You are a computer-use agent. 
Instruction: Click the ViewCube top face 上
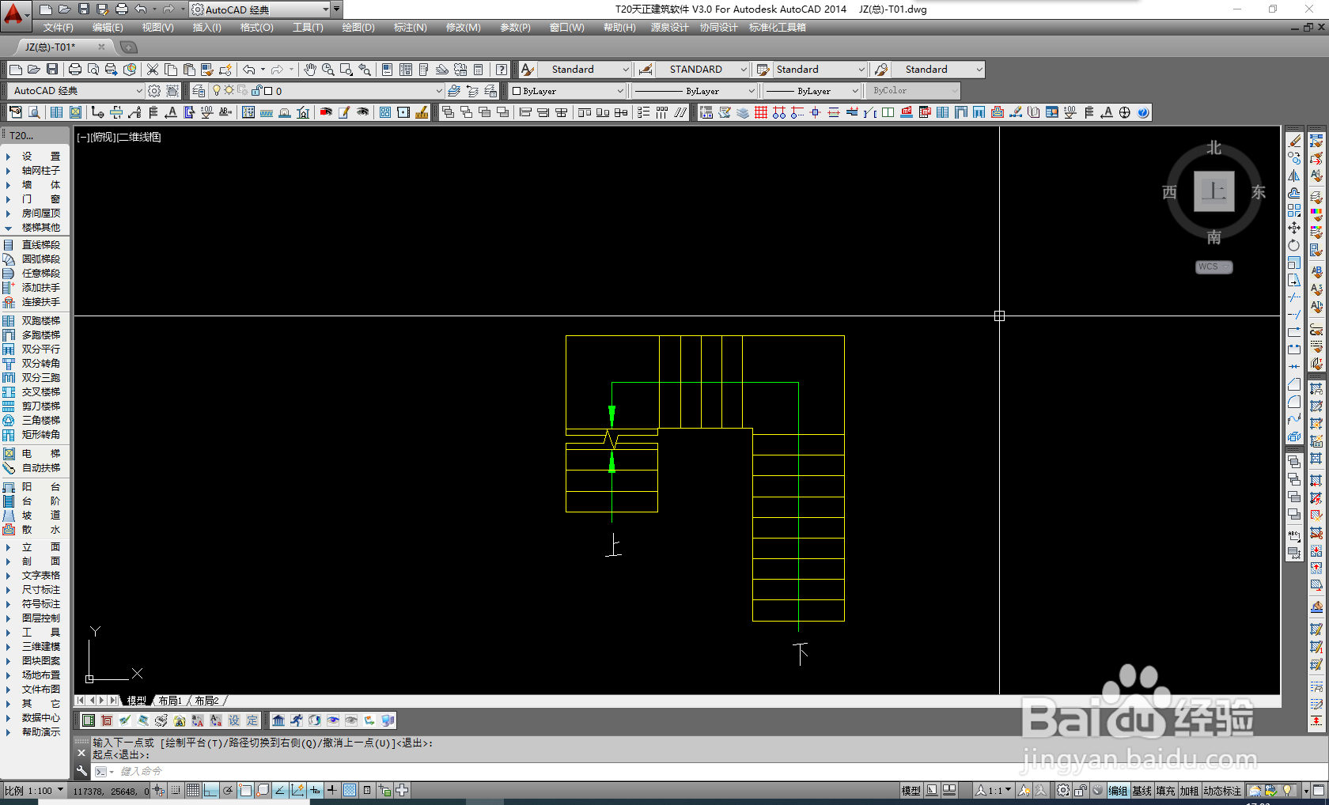point(1214,191)
